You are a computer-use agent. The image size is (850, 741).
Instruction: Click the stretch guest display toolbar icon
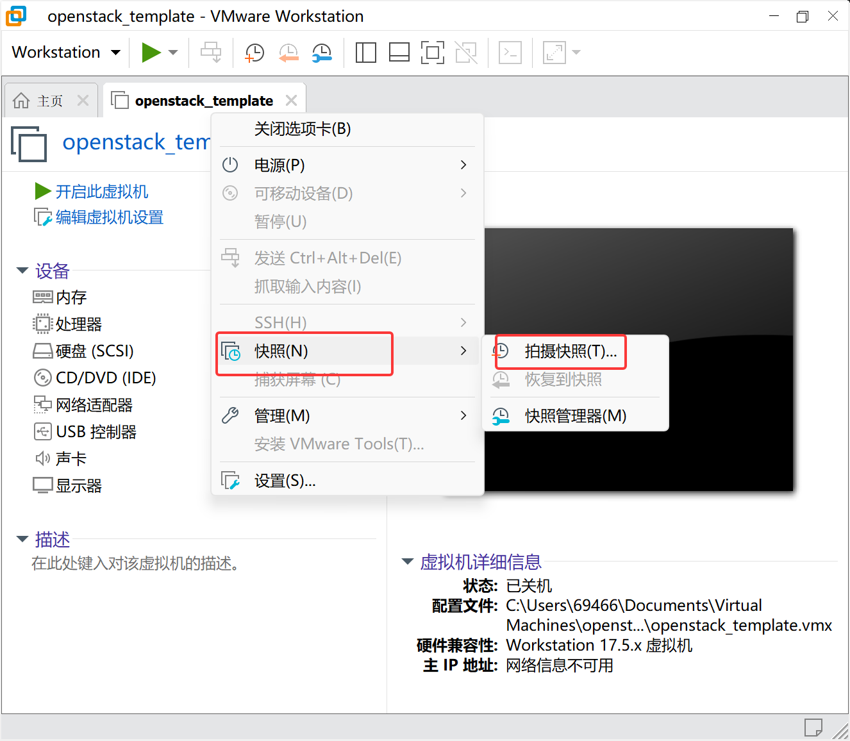tap(554, 53)
